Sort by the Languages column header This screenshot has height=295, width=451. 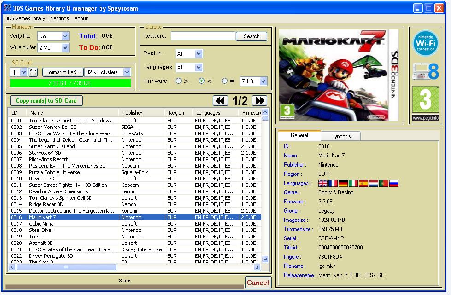[x=216, y=113]
